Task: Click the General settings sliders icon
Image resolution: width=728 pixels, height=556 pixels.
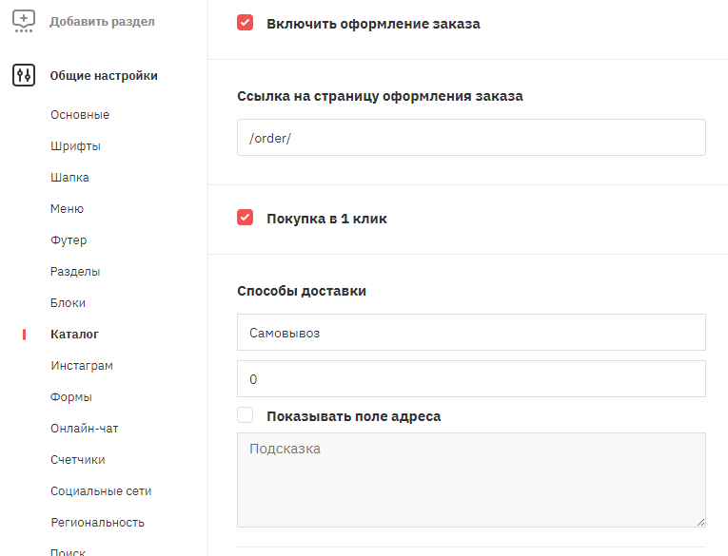Action: coord(24,75)
